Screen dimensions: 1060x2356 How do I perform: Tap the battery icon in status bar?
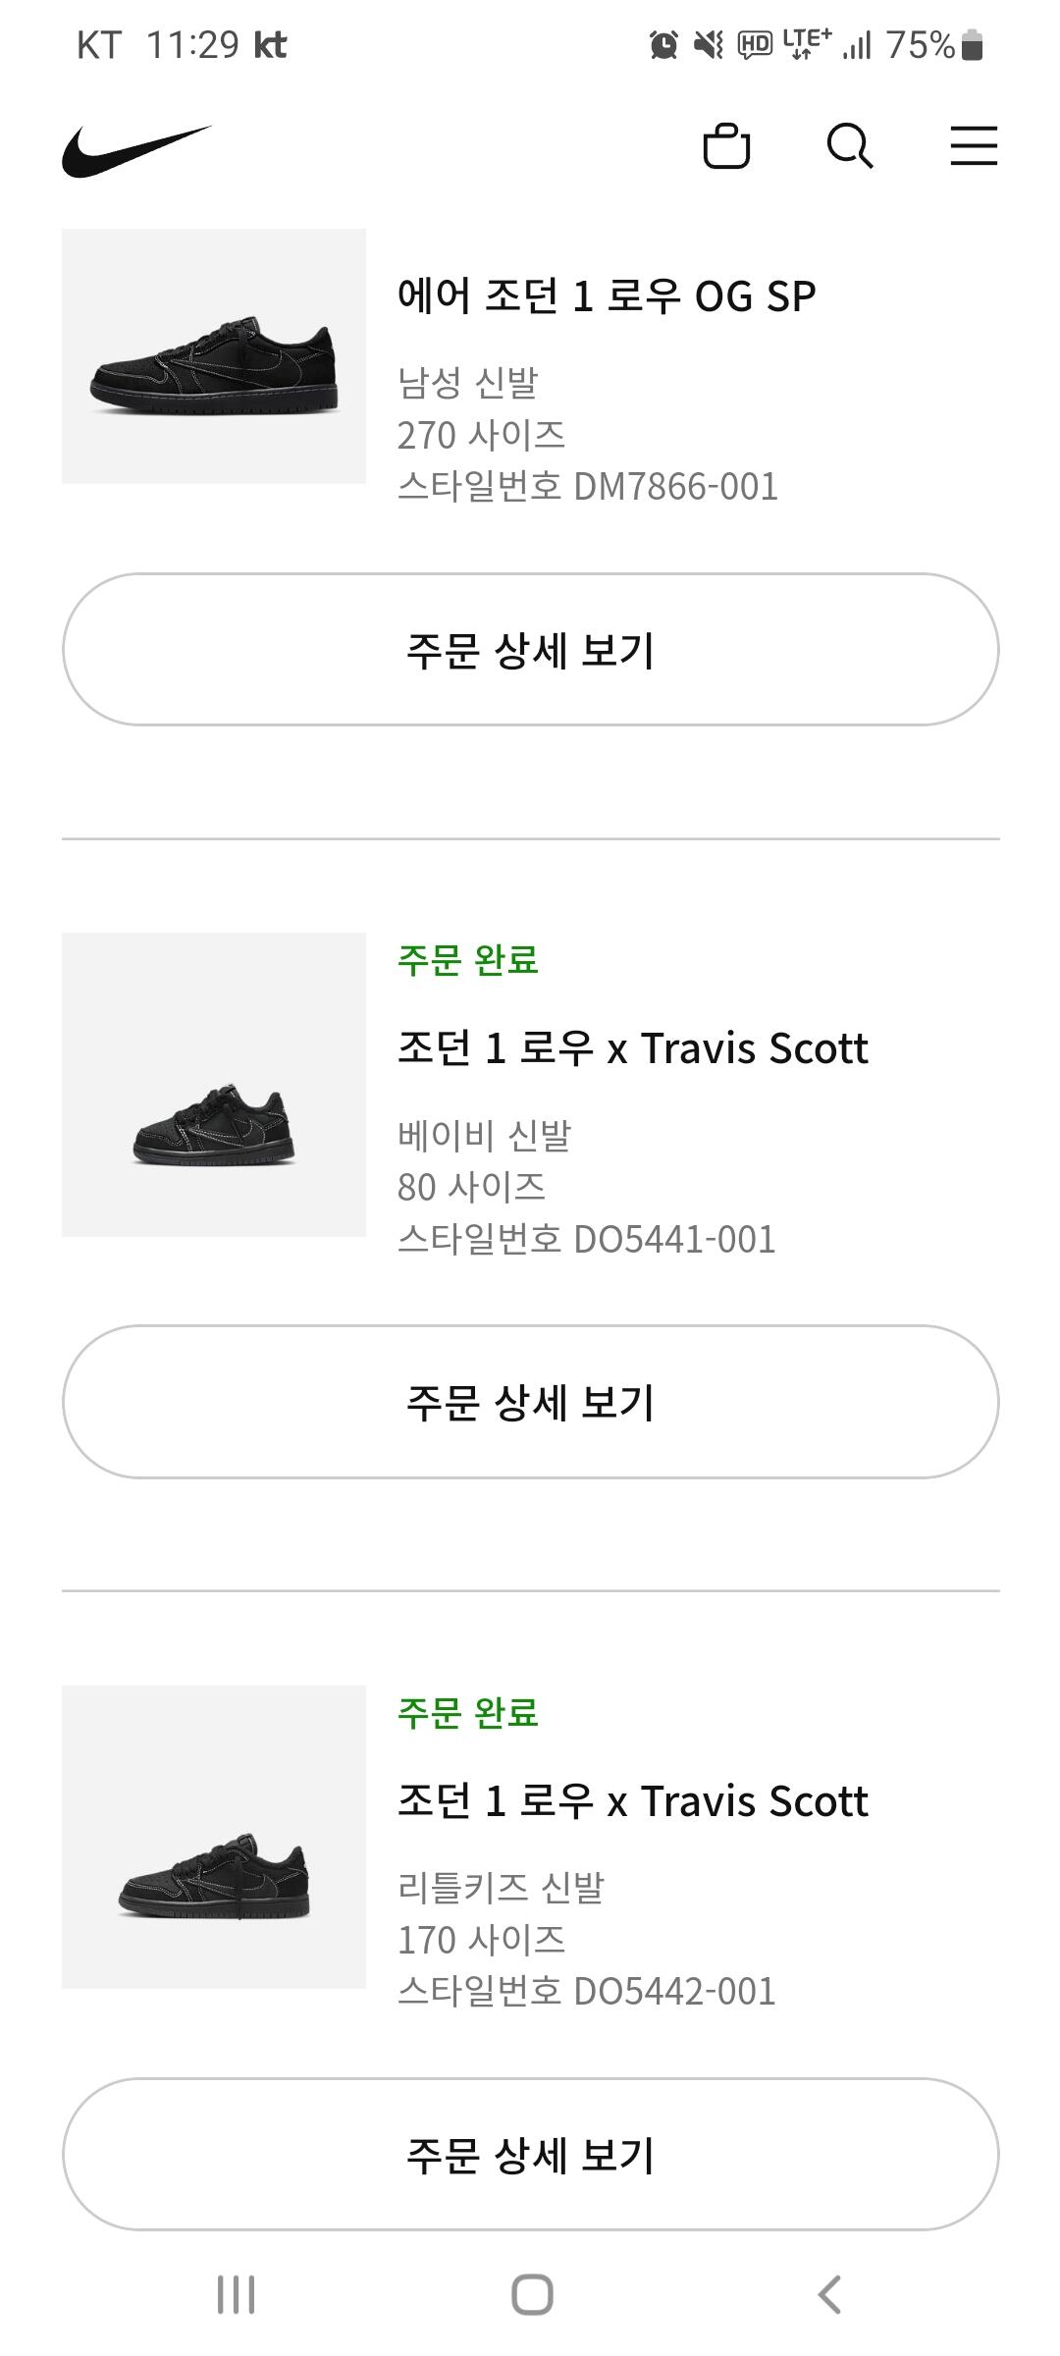tap(972, 45)
